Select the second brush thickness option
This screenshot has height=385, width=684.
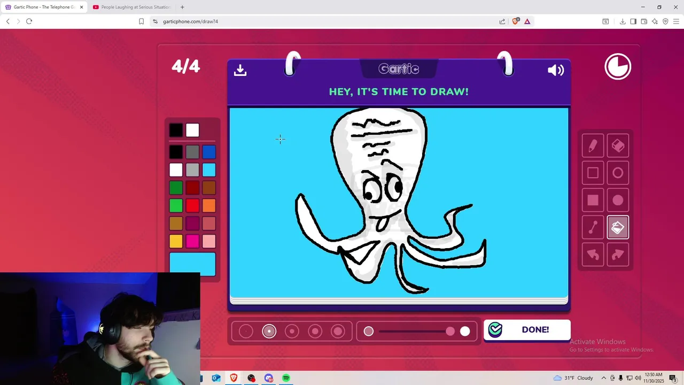point(269,332)
